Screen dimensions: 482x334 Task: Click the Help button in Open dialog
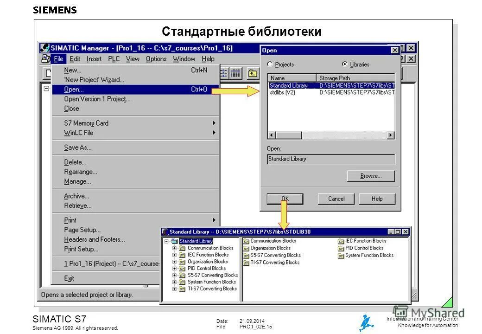pyautogui.click(x=377, y=199)
